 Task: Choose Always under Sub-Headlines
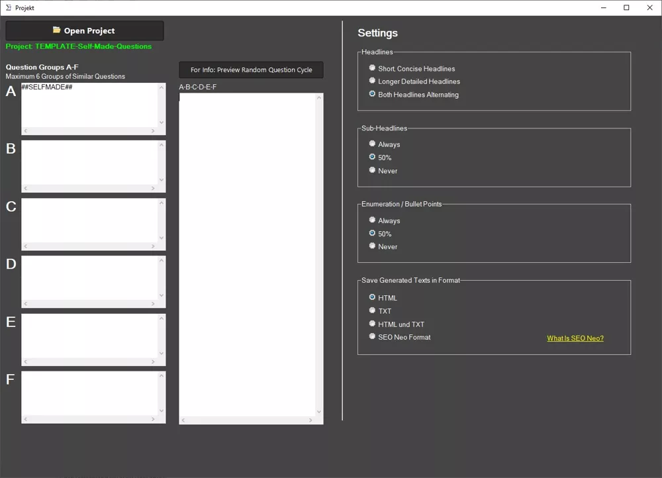[x=384, y=144]
